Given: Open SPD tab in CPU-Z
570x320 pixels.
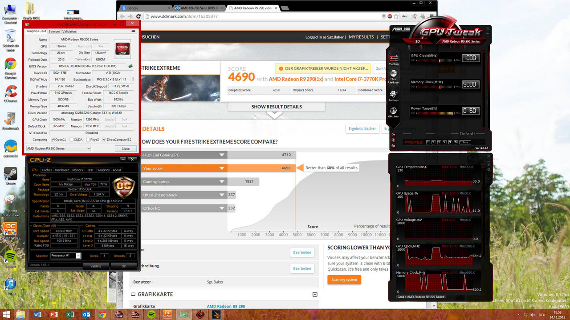Looking at the screenshot, I should 90,170.
